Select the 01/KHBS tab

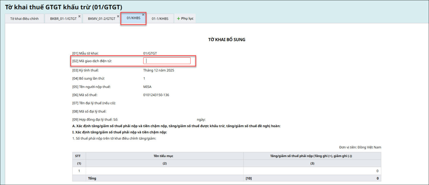tap(133, 18)
